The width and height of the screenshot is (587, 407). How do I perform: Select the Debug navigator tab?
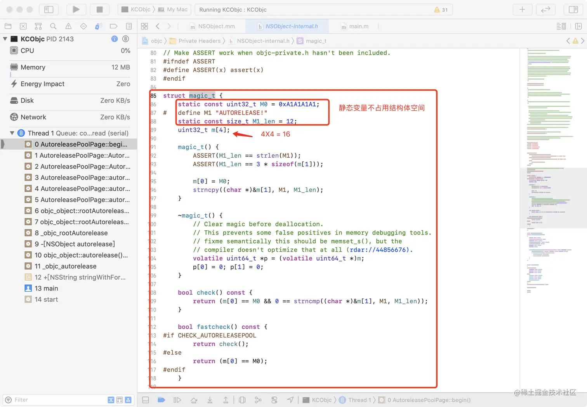(99, 26)
